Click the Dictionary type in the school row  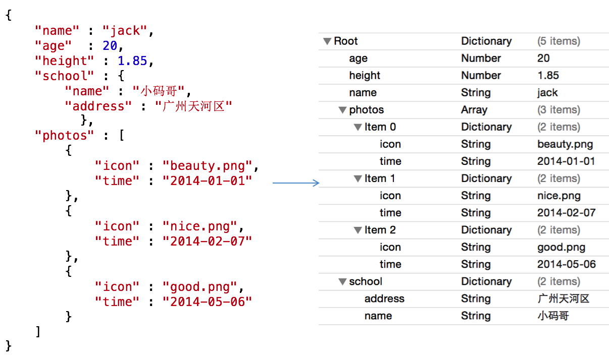click(x=486, y=281)
